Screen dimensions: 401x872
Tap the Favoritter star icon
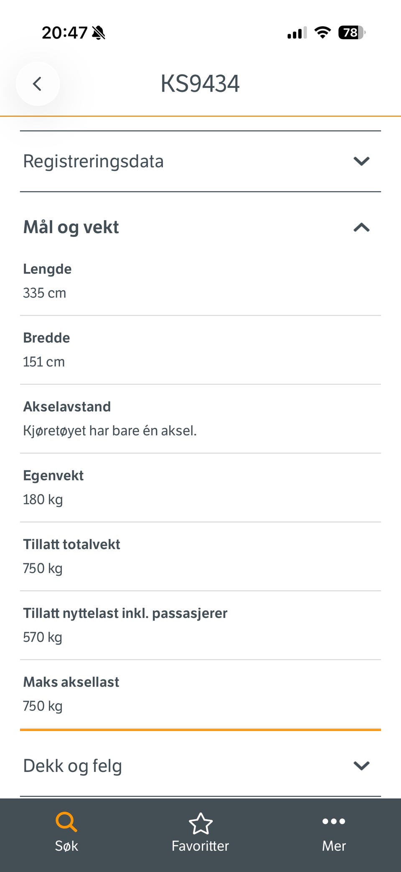point(200,823)
